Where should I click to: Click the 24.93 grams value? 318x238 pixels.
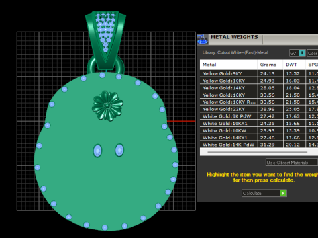click(x=267, y=81)
